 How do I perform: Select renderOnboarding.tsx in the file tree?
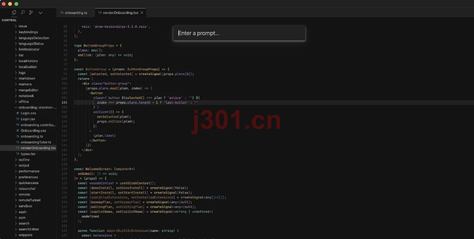tap(28, 148)
